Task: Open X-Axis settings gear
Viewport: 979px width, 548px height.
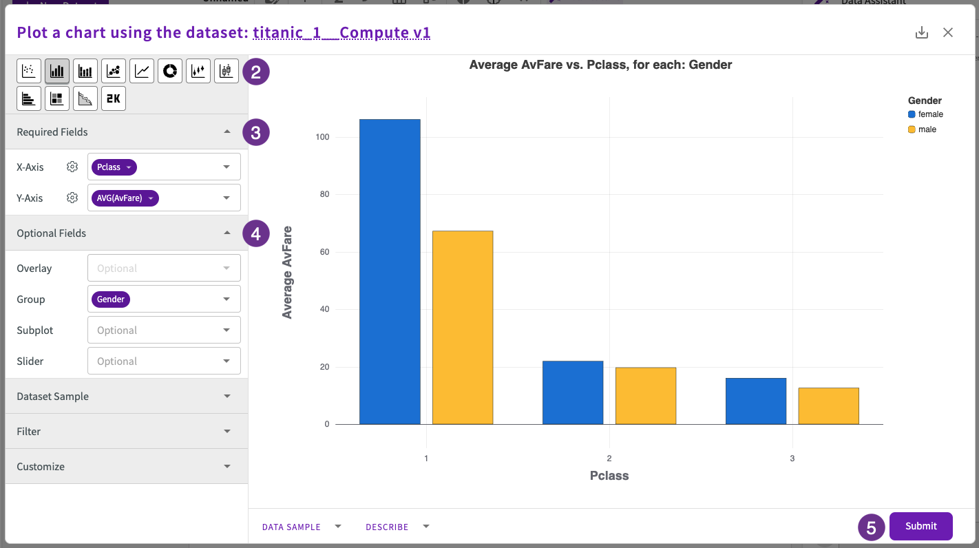Action: coord(72,167)
